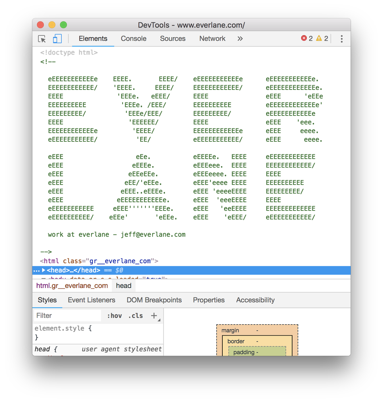The width and height of the screenshot is (383, 402).
Task: Click the head selector rule
Action: point(46,349)
